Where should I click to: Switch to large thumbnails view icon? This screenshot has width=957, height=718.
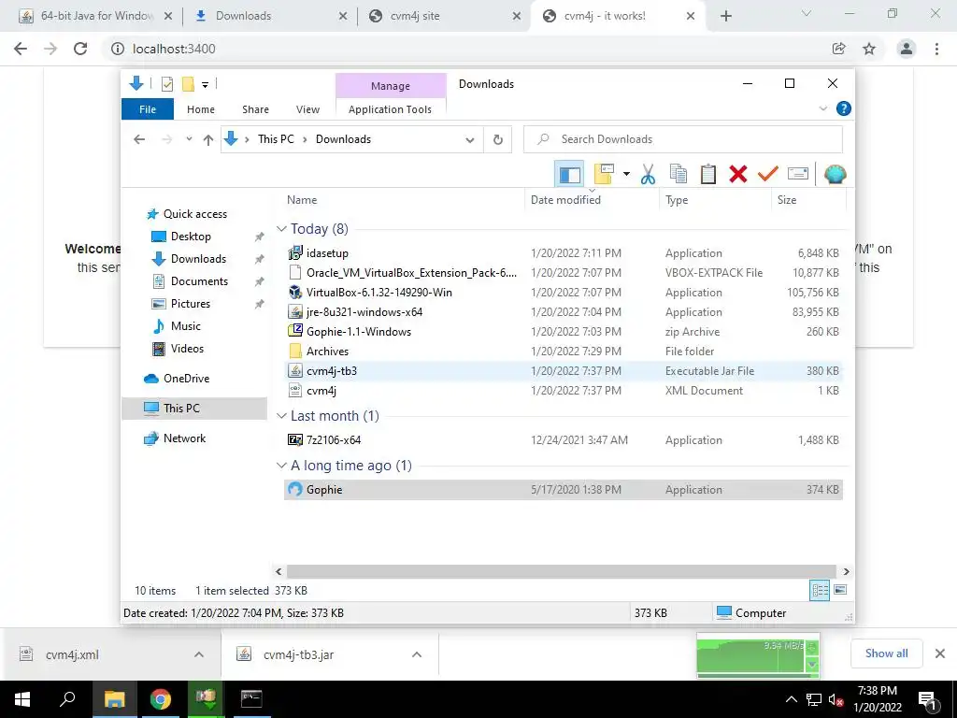(840, 590)
